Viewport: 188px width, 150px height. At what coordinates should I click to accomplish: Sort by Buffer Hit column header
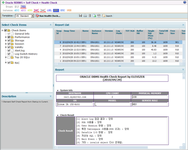pyautogui.click(x=140, y=34)
